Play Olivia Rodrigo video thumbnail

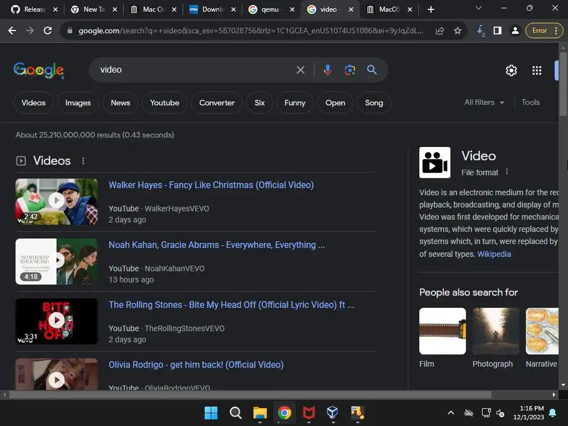[57, 374]
